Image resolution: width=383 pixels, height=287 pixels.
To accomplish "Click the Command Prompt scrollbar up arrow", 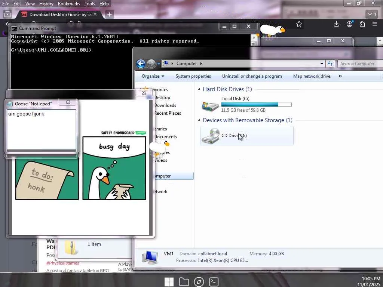I will 254,38.
